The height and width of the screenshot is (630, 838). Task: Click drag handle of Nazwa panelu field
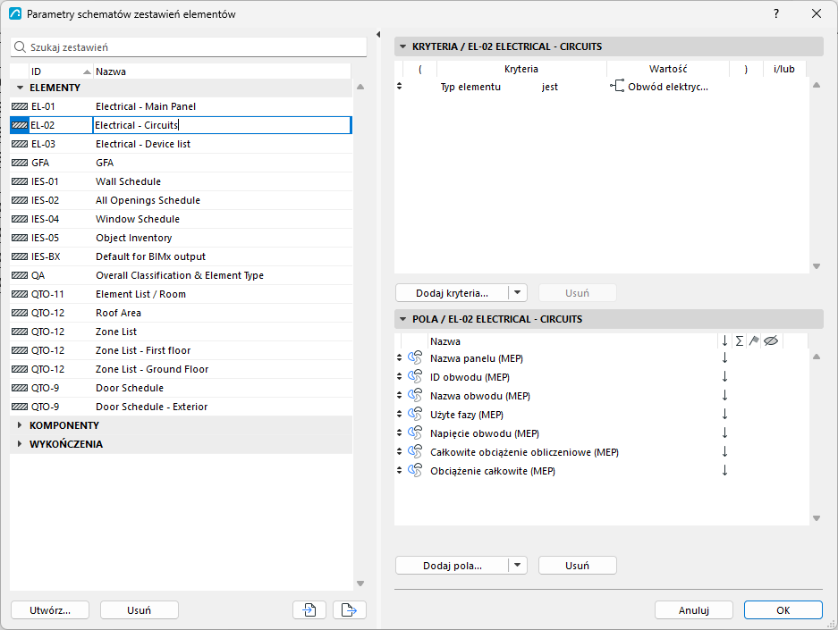point(399,357)
